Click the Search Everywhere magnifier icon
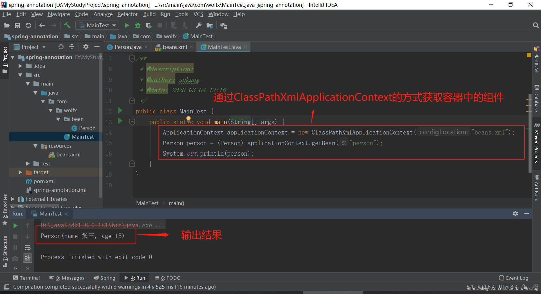541x294 pixels. (x=536, y=26)
